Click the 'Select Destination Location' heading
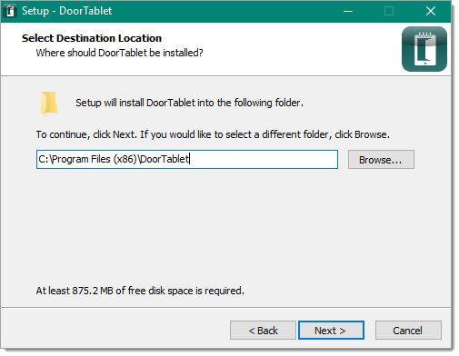The width and height of the screenshot is (459, 356). click(x=92, y=38)
